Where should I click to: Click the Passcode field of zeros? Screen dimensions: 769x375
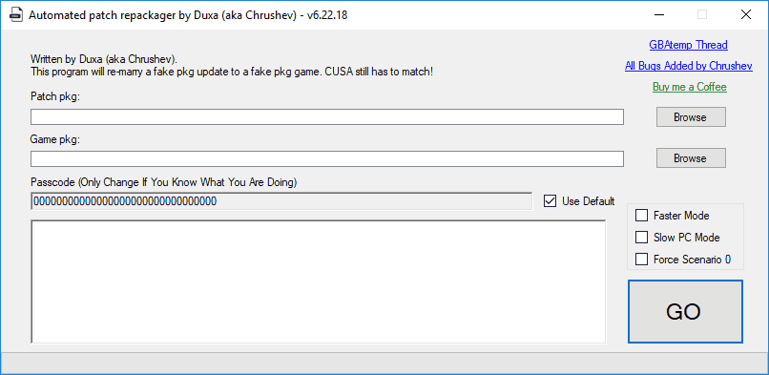point(281,201)
